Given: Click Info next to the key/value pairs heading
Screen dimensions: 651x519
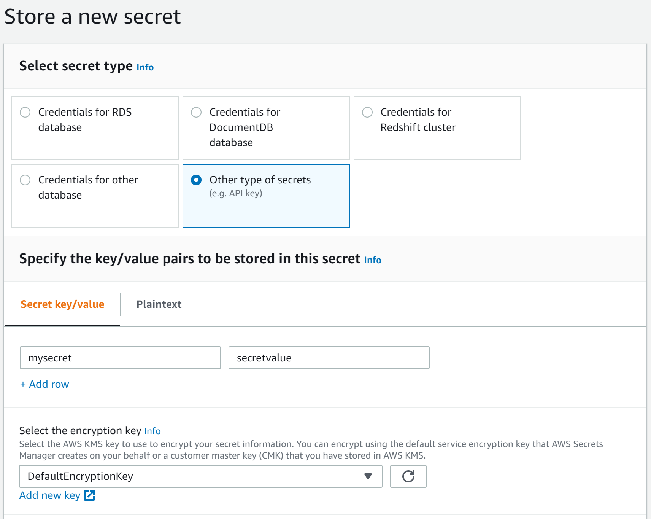Looking at the screenshot, I should pos(373,260).
